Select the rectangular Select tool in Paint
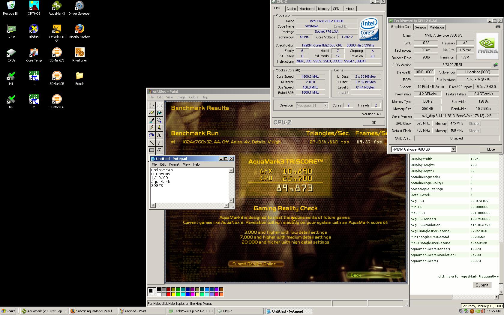Image resolution: width=504 pixels, height=315 pixels. [x=159, y=105]
